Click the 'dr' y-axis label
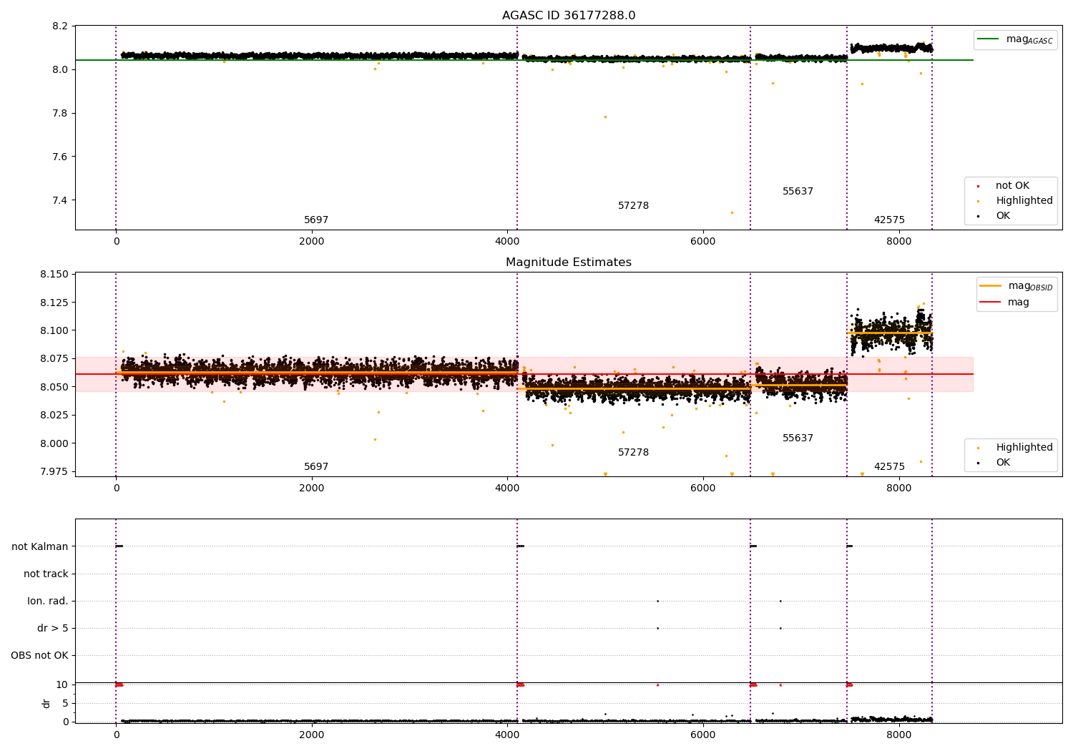The width and height of the screenshot is (1073, 751). click(x=46, y=703)
